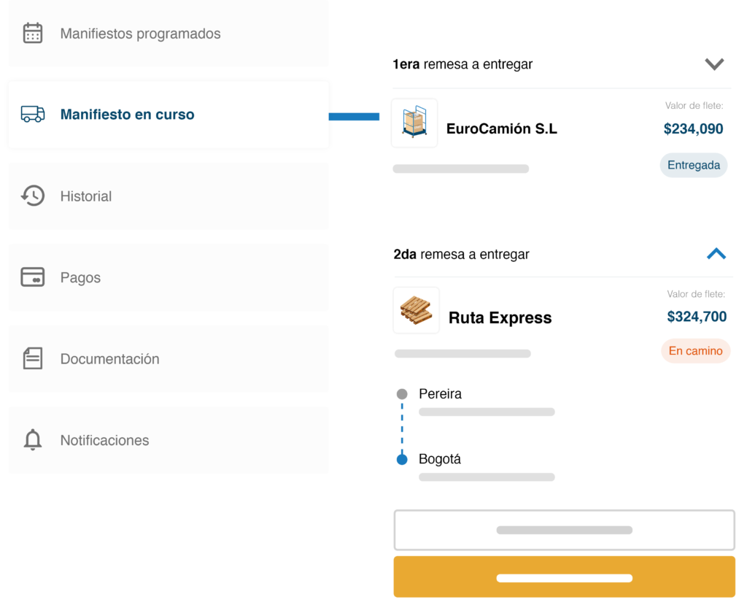
Task: Click the Notificaciones bell icon
Action: pos(33,440)
